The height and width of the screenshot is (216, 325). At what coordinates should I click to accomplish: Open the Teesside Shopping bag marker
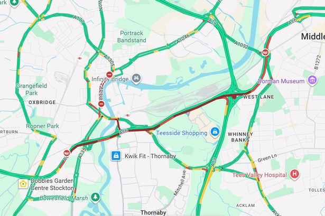click(215, 132)
